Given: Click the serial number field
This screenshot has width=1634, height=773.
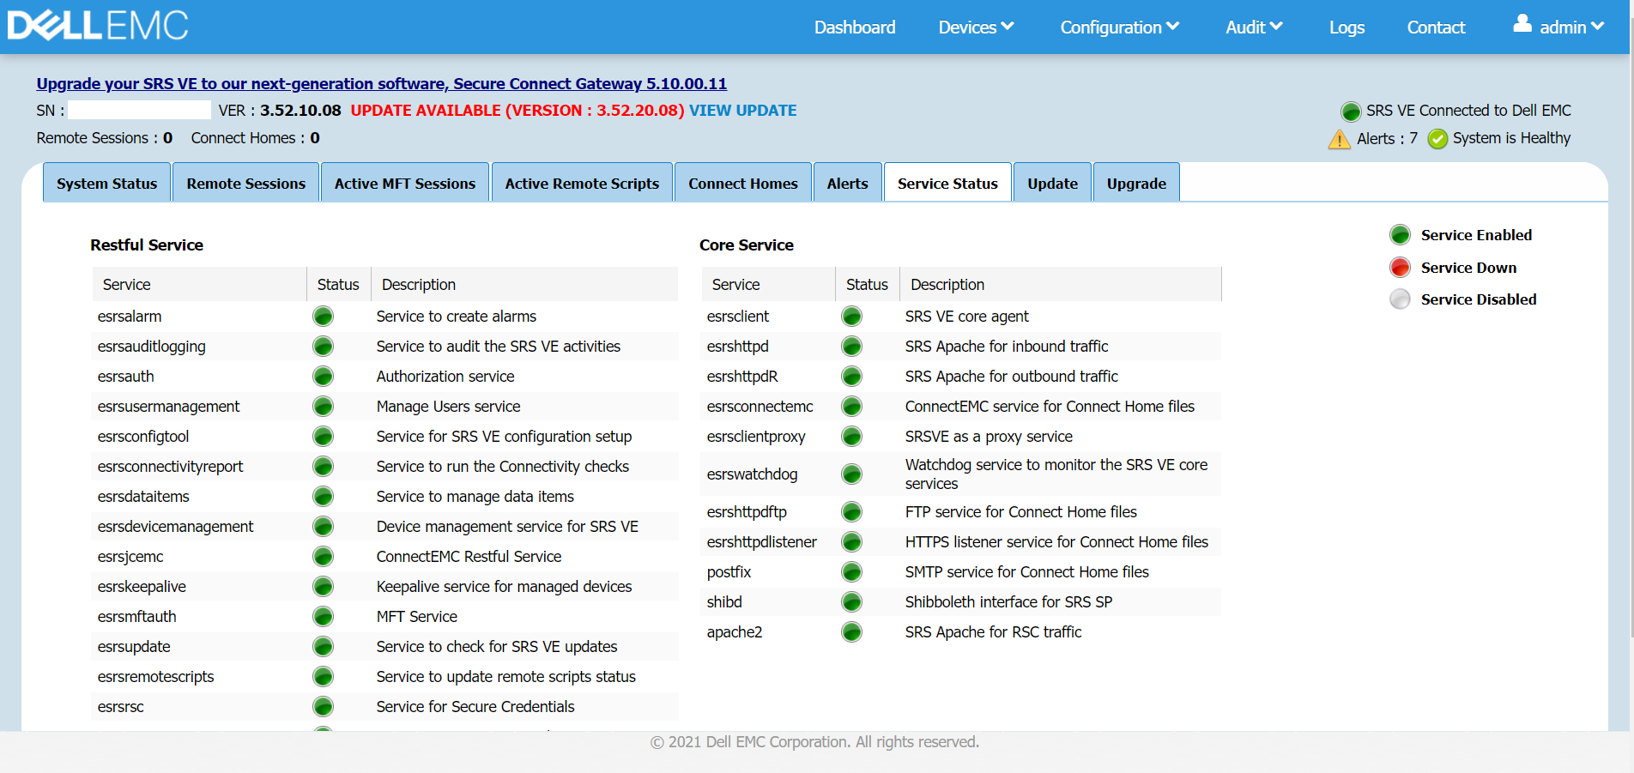Looking at the screenshot, I should pos(139,111).
